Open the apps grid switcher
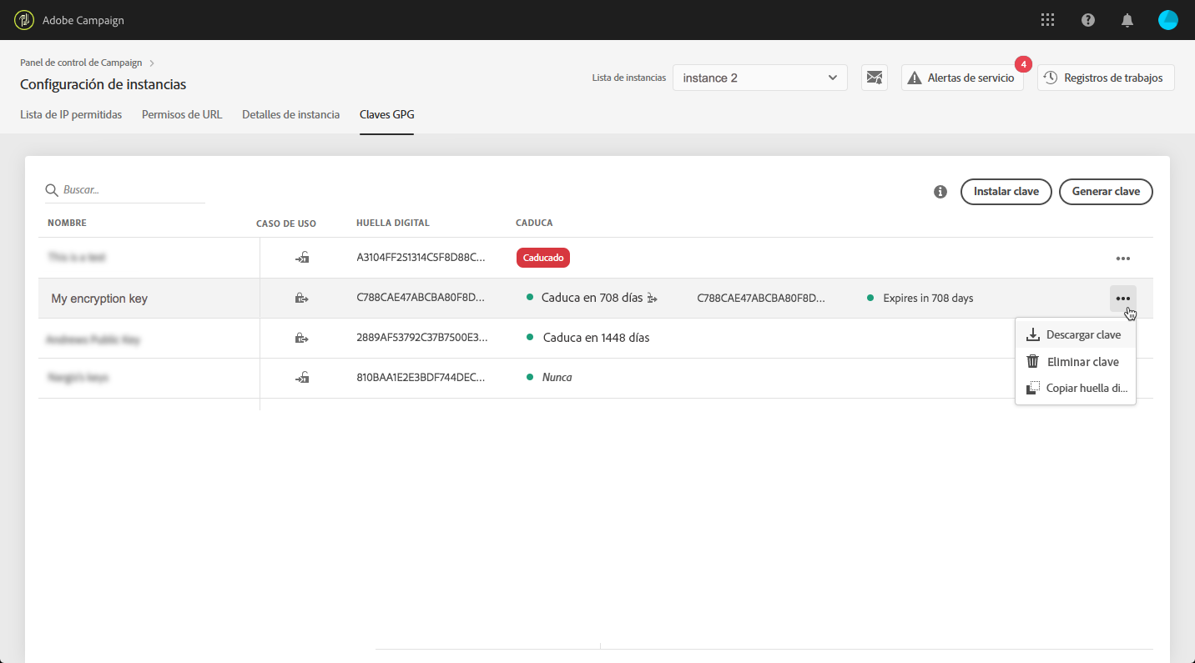This screenshot has width=1195, height=663. (x=1047, y=20)
